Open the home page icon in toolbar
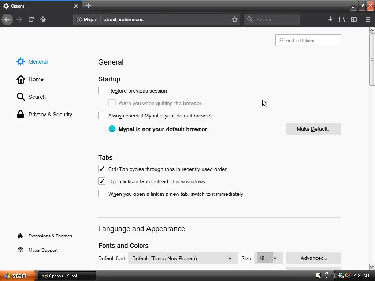375x281 pixels. 43,19
